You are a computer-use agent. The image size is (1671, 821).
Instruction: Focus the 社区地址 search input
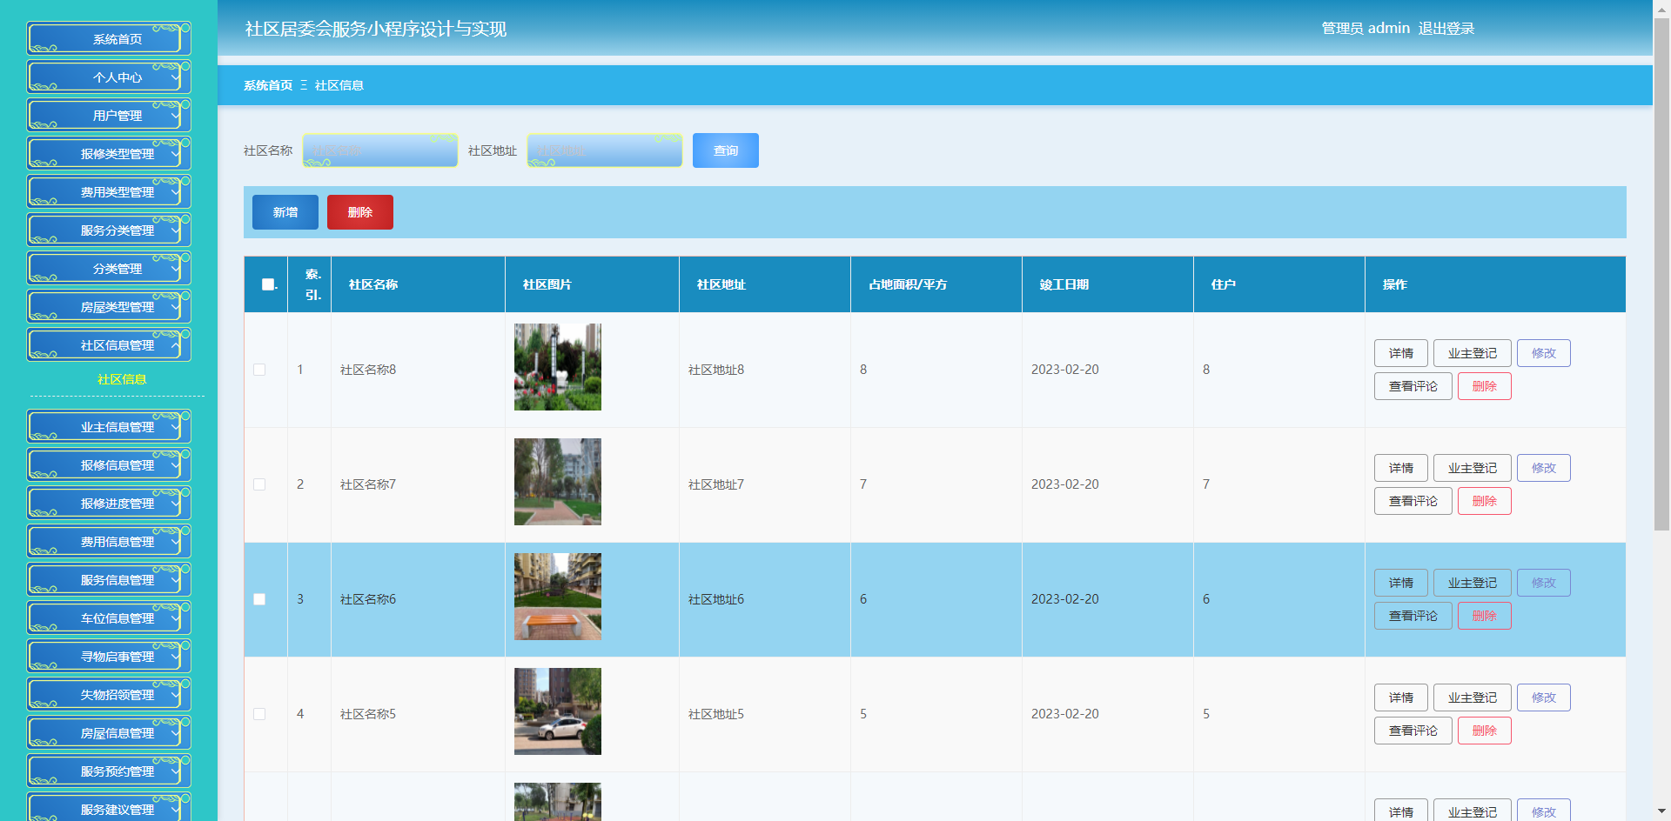click(604, 150)
